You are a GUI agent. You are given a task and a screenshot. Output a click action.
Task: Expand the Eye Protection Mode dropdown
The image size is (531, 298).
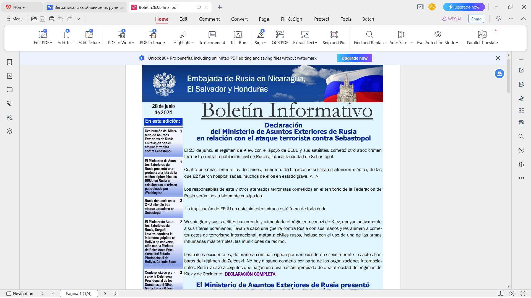tap(457, 43)
